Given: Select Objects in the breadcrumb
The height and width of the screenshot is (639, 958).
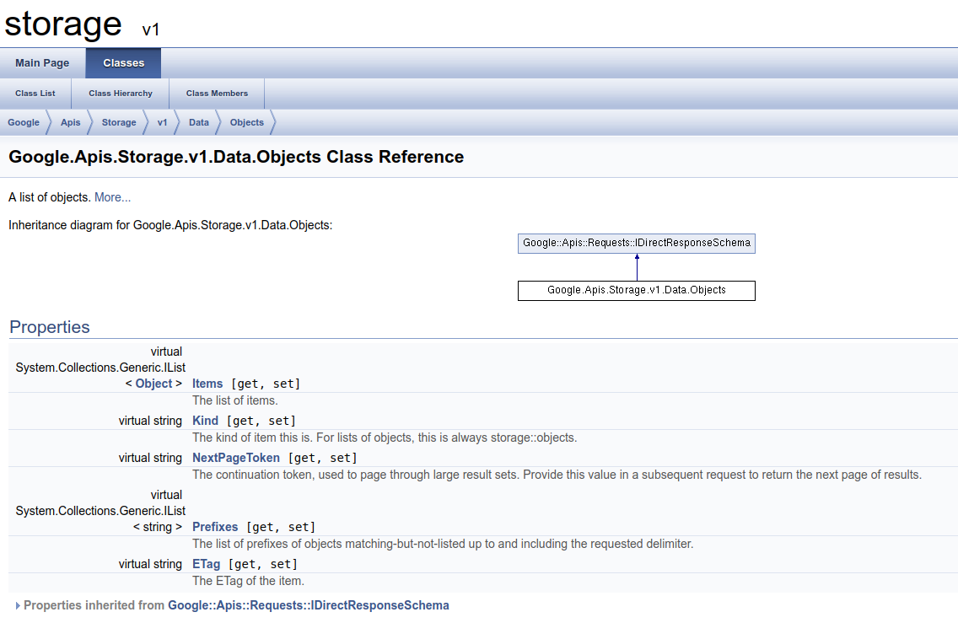Looking at the screenshot, I should 246,122.
